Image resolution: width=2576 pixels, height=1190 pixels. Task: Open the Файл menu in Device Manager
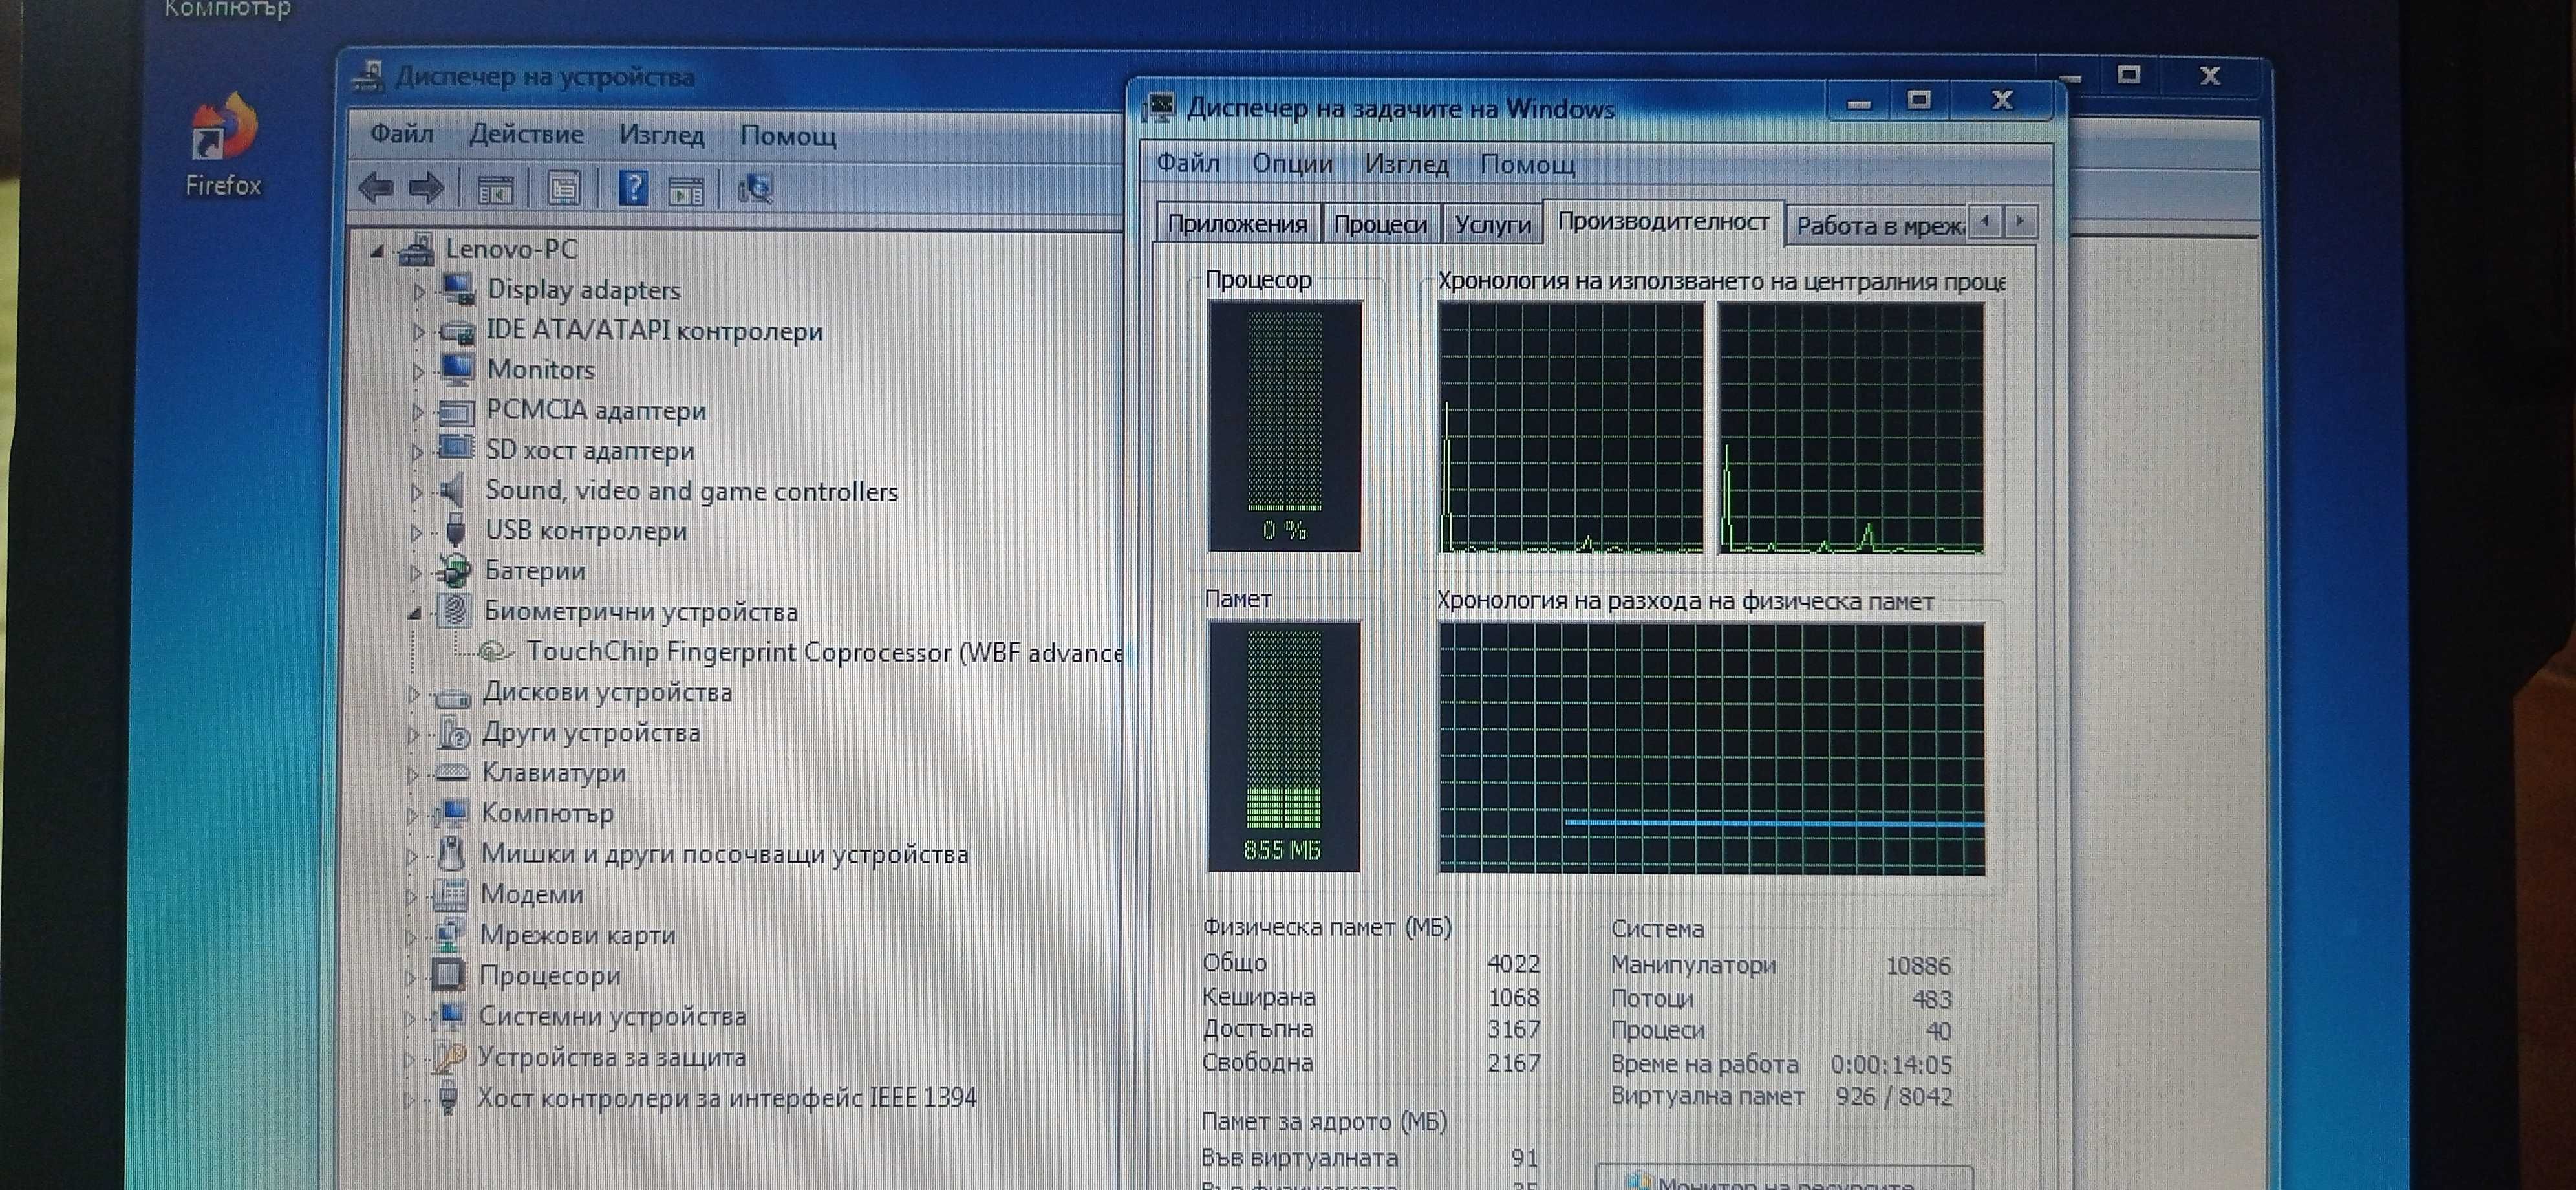coord(402,133)
